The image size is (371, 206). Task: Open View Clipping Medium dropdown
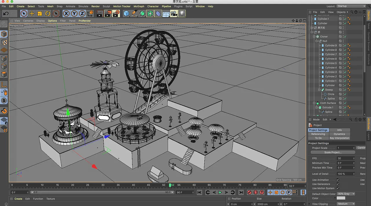[x=346, y=204]
